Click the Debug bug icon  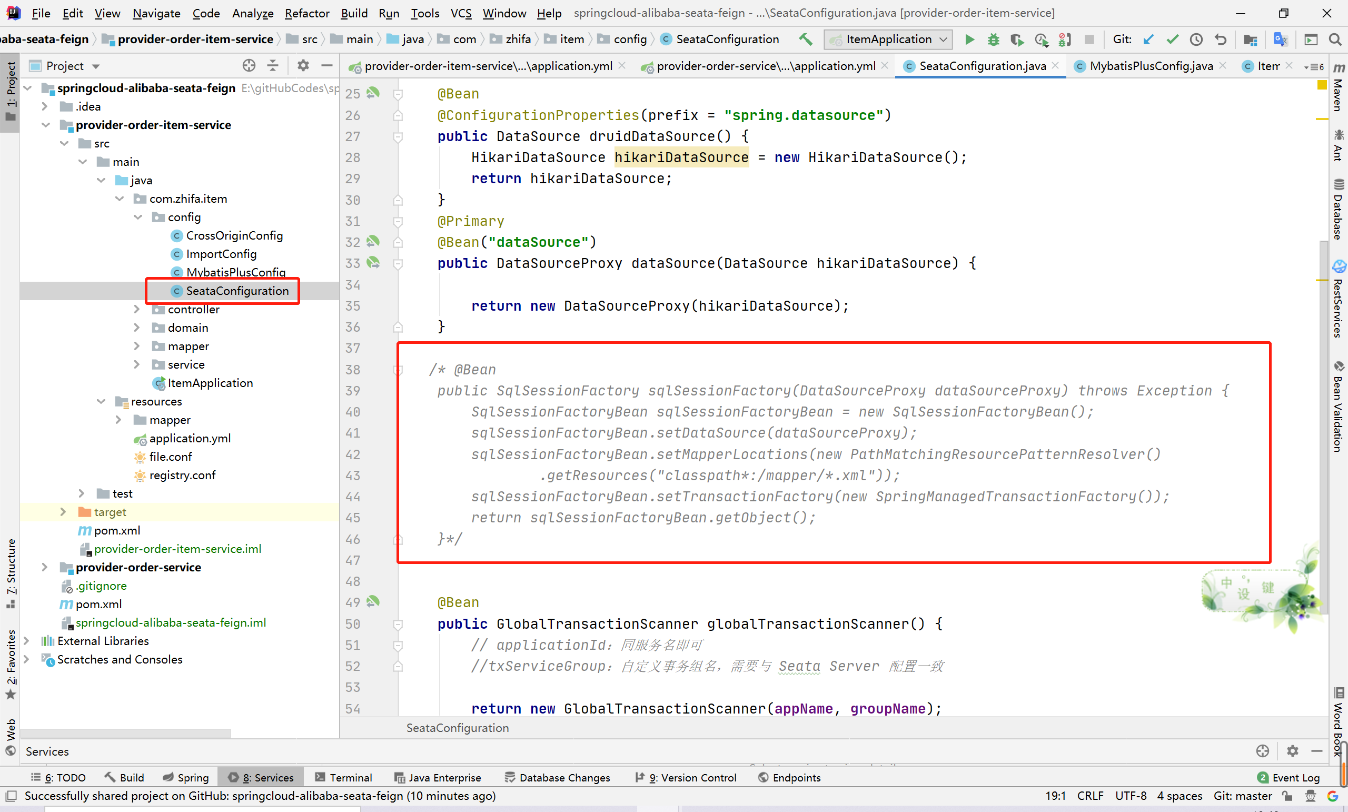(993, 39)
